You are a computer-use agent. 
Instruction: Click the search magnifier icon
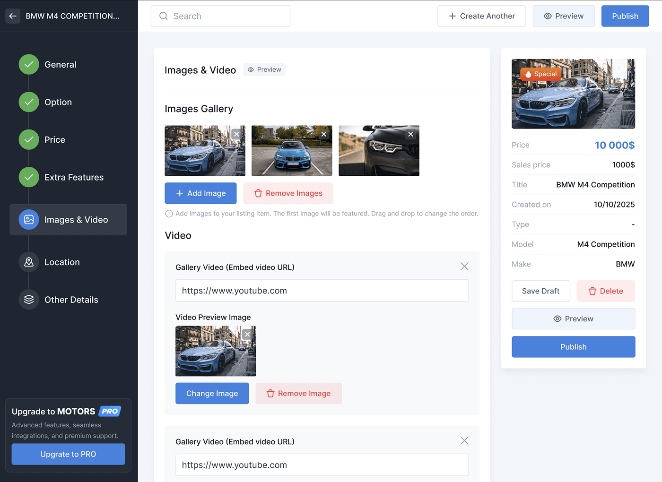(163, 16)
